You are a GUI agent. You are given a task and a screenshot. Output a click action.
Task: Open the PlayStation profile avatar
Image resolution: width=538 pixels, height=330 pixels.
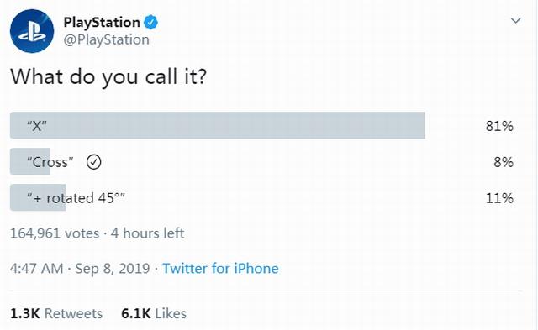[x=32, y=31]
